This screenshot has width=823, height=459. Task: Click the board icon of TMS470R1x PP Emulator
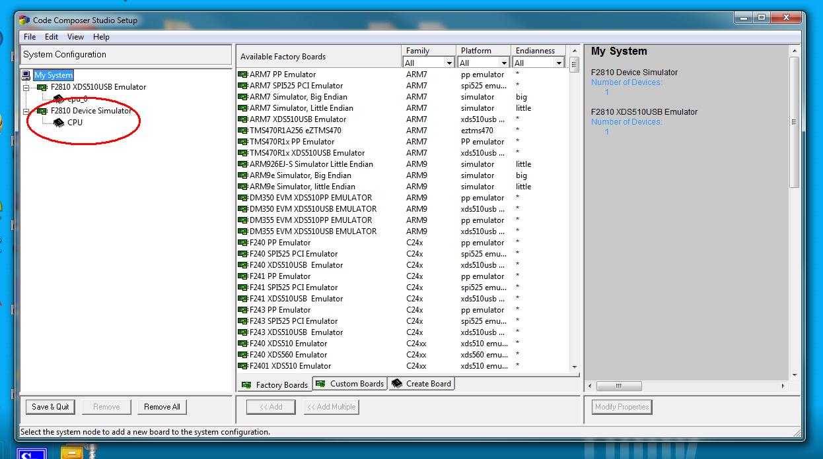click(x=242, y=142)
